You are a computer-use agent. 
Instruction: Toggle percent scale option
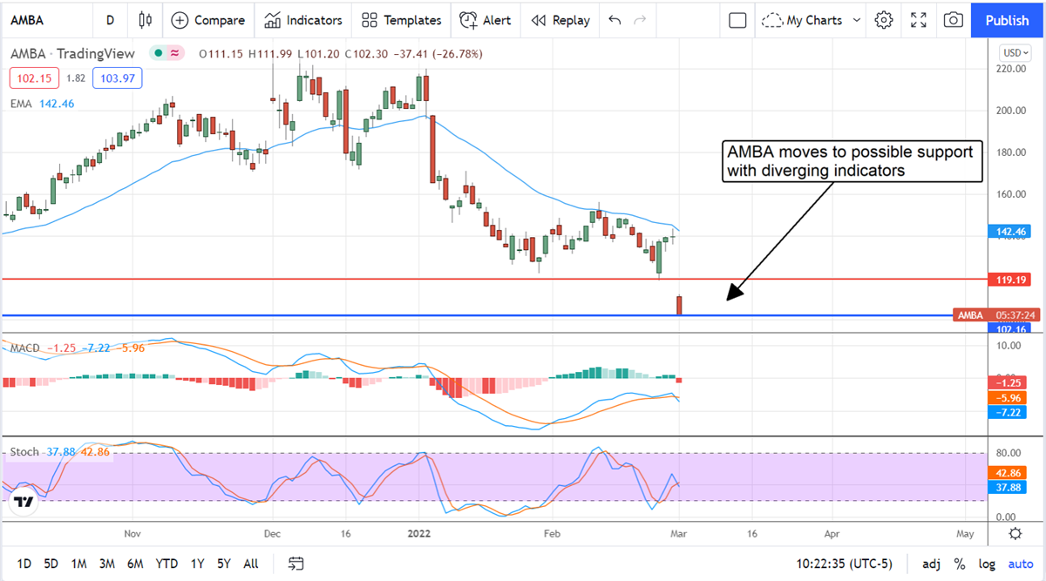(960, 564)
